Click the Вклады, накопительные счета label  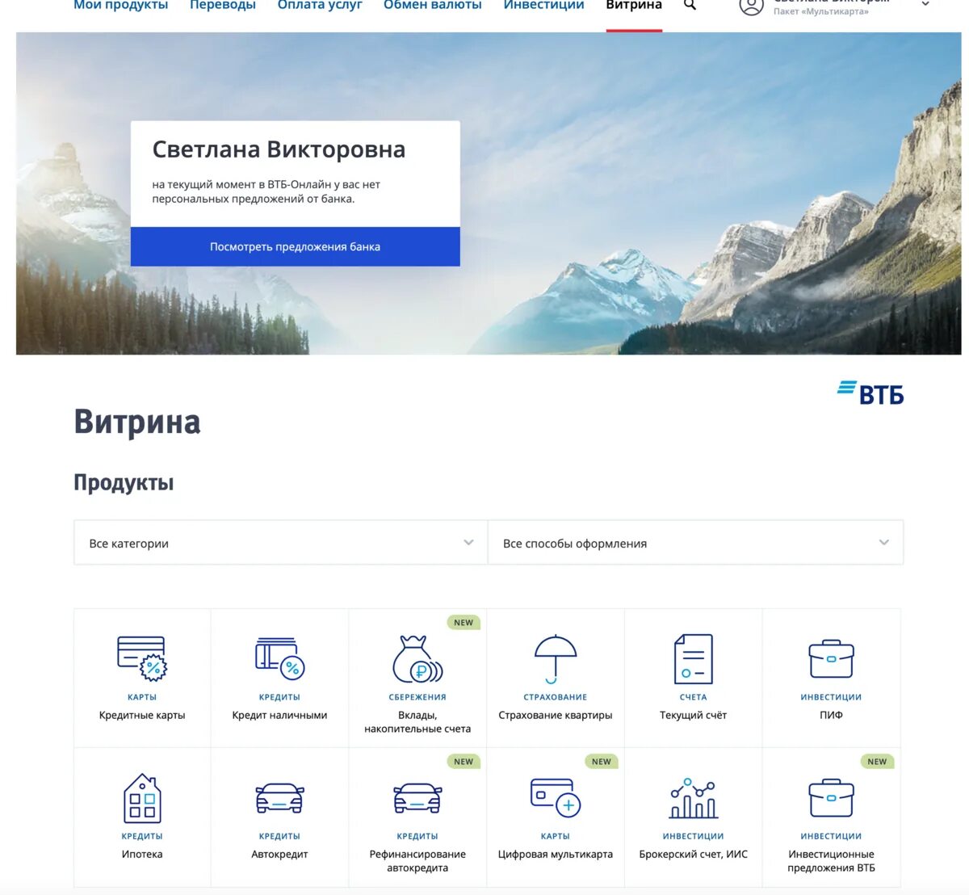coord(417,722)
